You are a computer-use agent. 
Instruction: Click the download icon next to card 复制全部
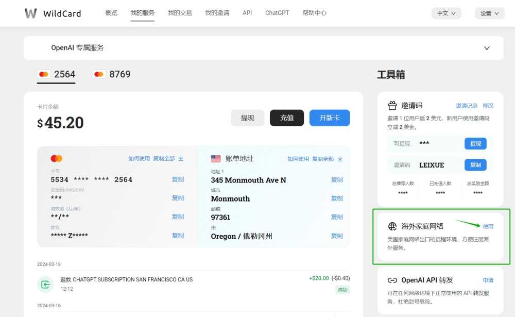coord(181,158)
